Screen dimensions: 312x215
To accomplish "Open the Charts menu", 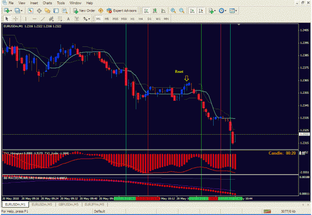I will 47,3.
